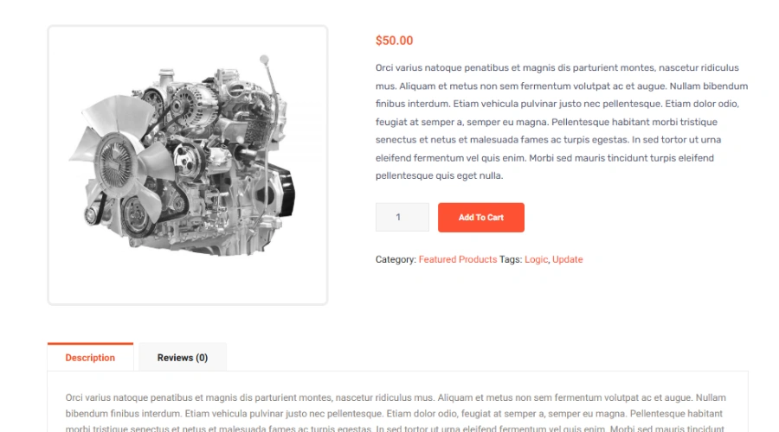Switch to the Reviews (0) tab

[x=183, y=357]
